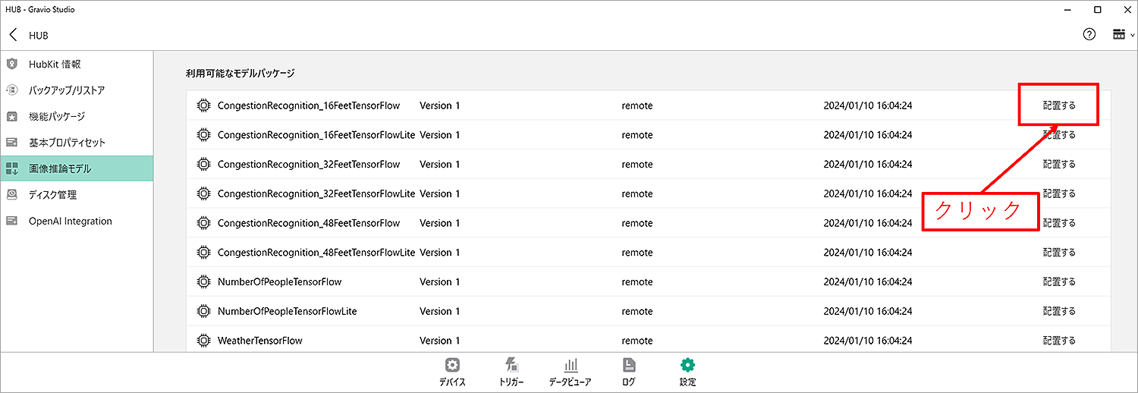Click 配置する for CongestionRecognition_16FeetTensorFlowLite

[1059, 135]
